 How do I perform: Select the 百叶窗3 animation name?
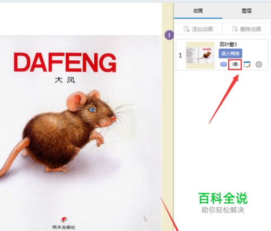pos(228,44)
